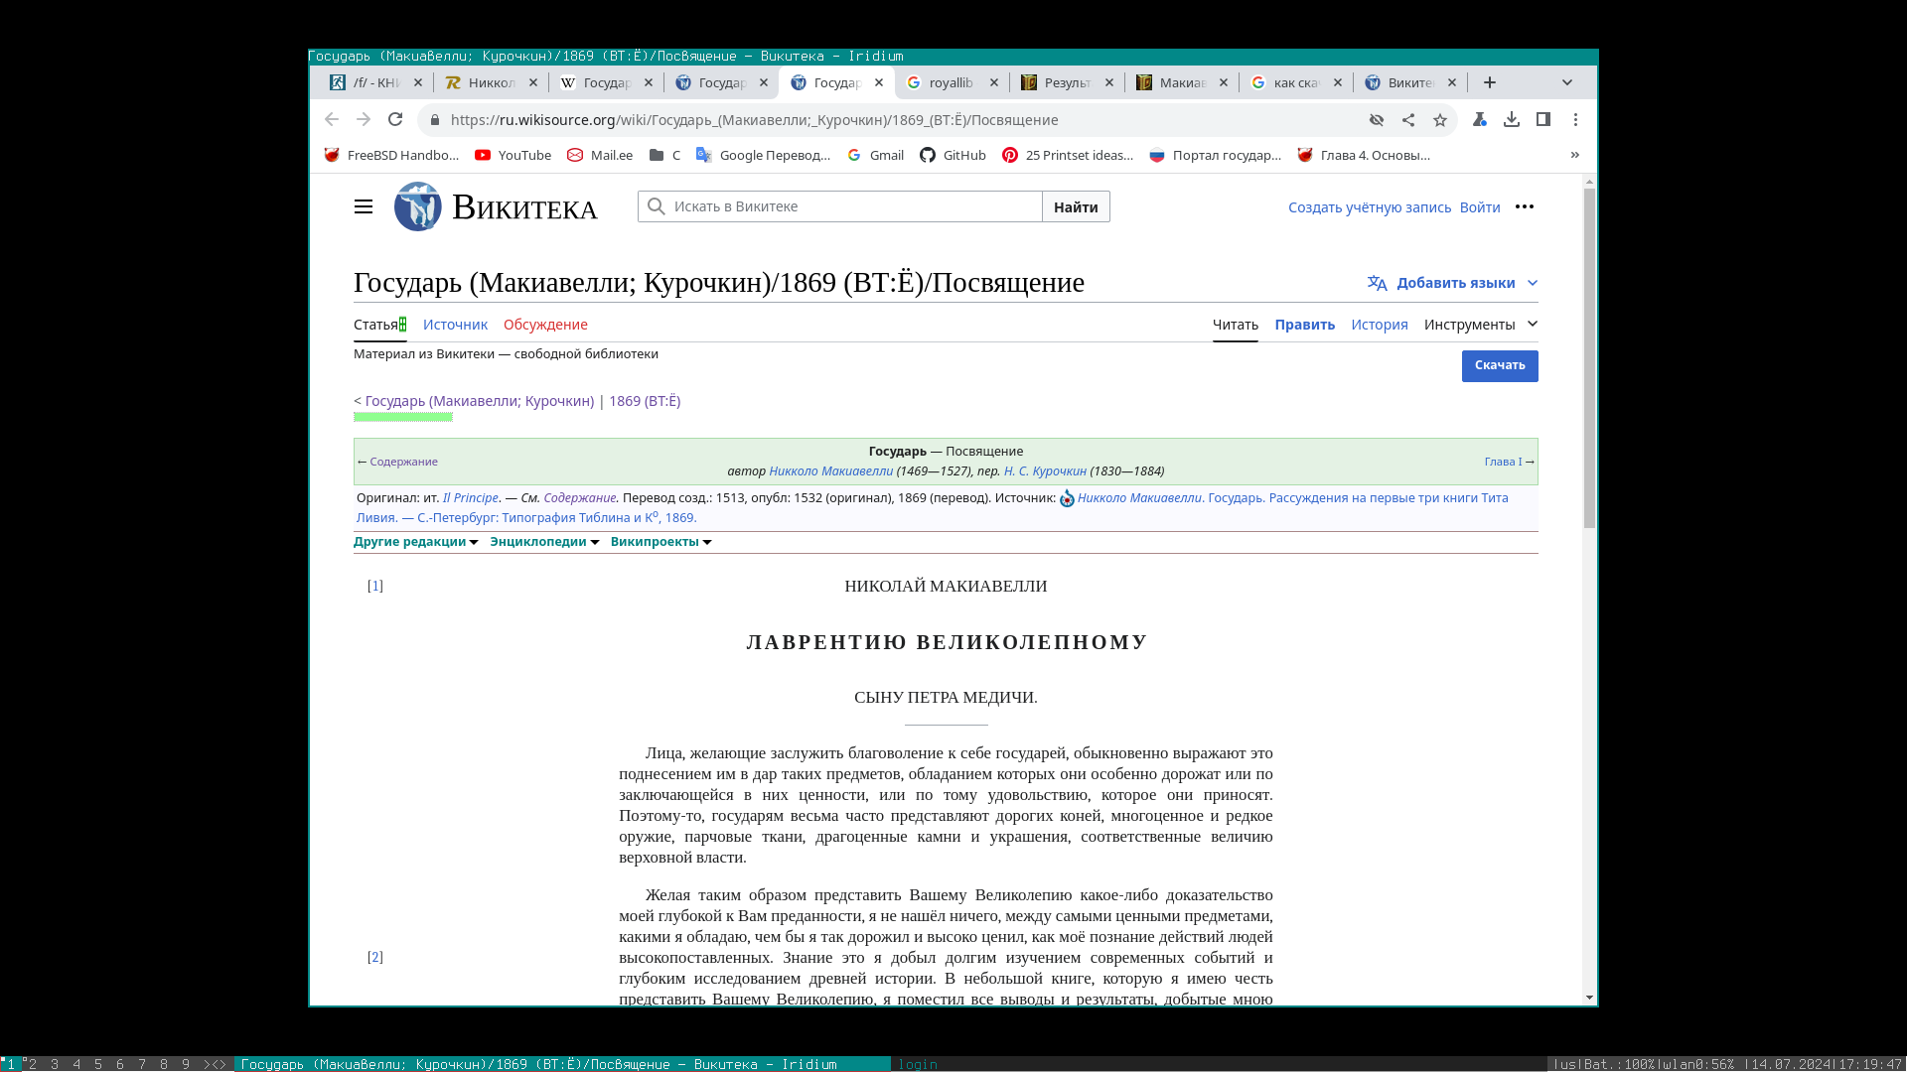
Task: Click the eye-crossed tracking protection icon
Action: [1377, 120]
